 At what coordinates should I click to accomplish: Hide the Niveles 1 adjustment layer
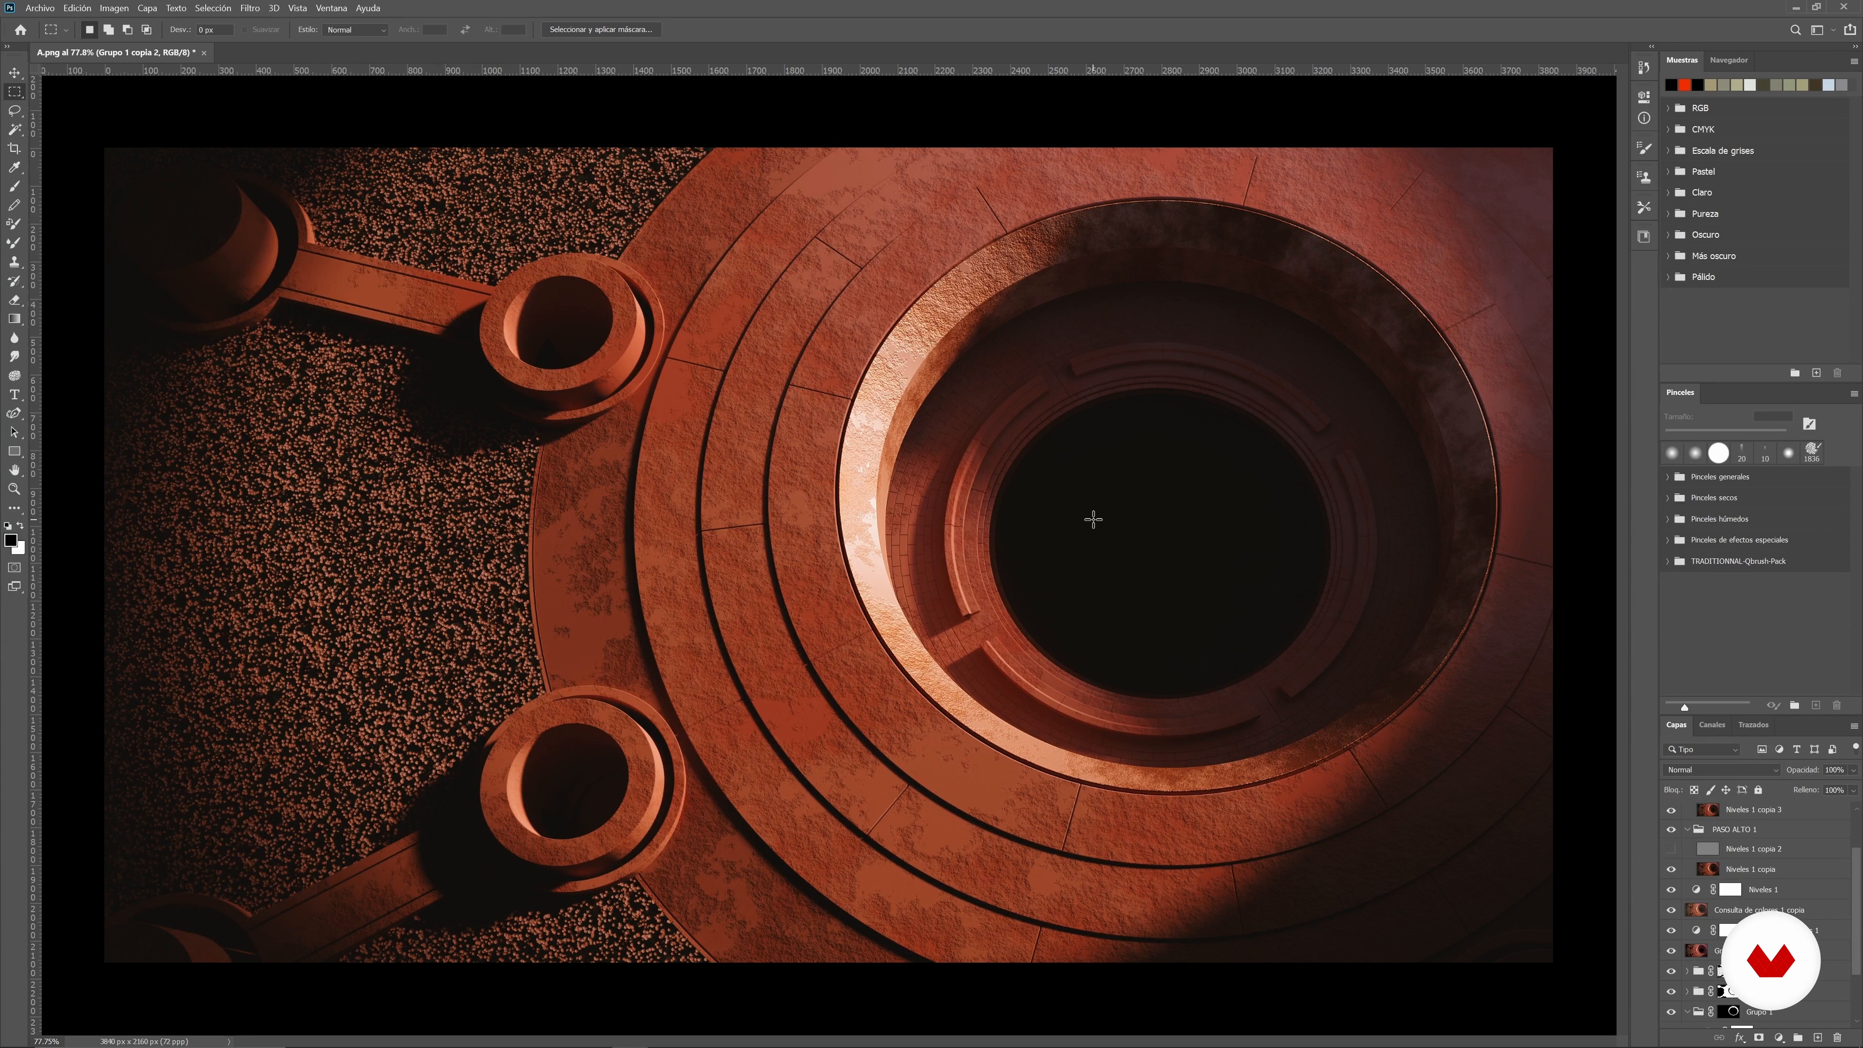pos(1670,890)
